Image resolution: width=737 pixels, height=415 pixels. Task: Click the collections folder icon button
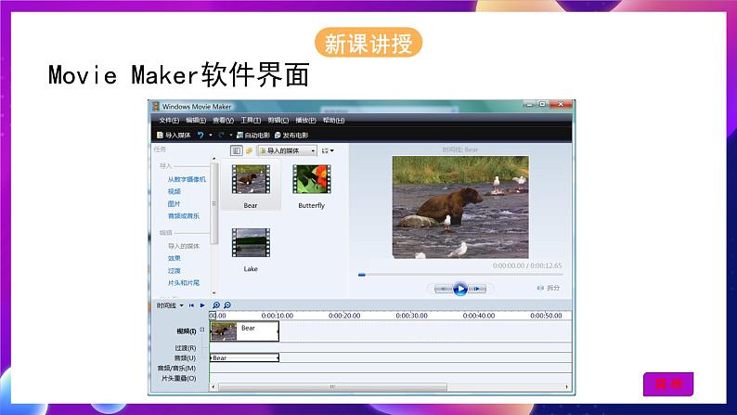click(249, 150)
